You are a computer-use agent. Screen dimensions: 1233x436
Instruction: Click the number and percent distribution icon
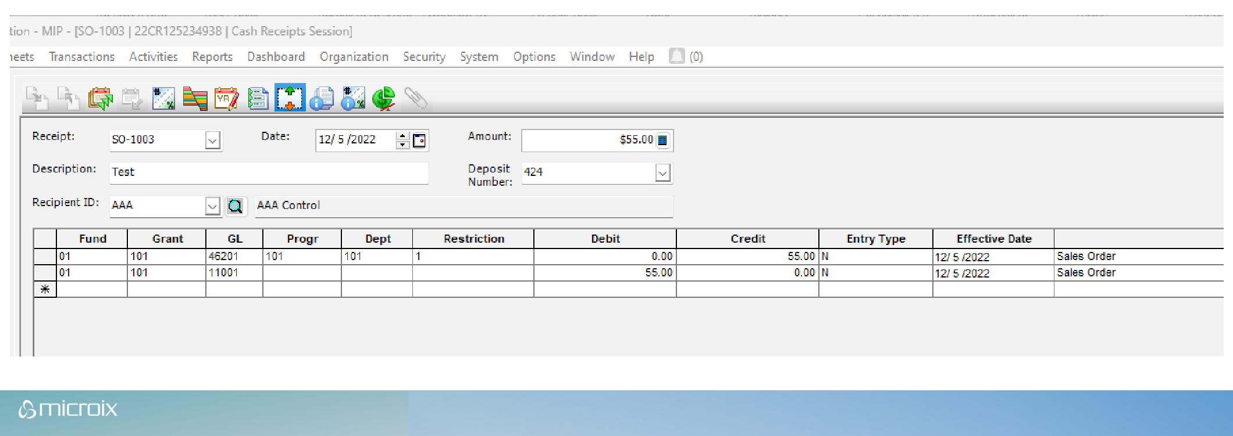[x=163, y=99]
